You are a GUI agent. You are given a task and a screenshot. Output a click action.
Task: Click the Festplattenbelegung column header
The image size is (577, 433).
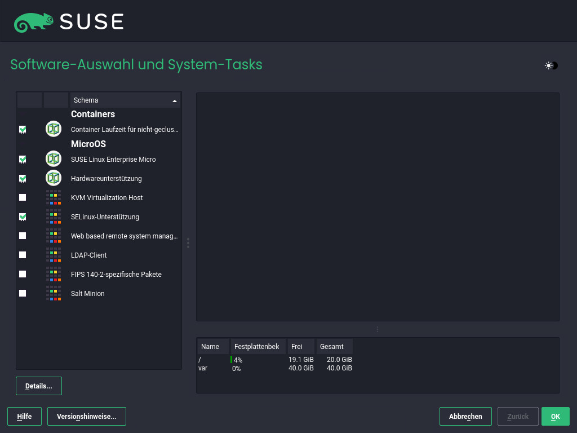[x=258, y=347]
